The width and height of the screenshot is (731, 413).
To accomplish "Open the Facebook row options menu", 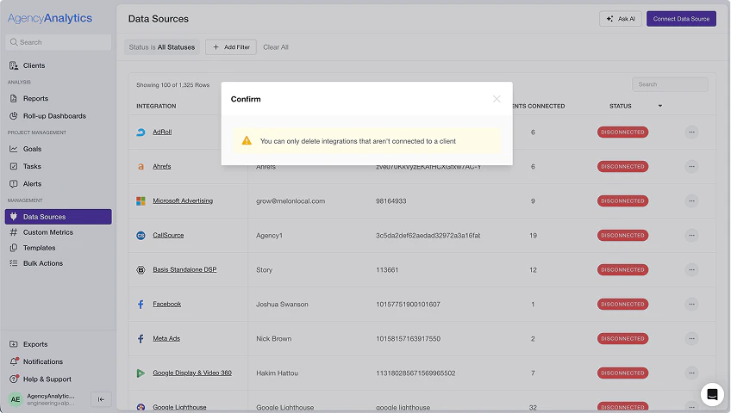I will (692, 305).
